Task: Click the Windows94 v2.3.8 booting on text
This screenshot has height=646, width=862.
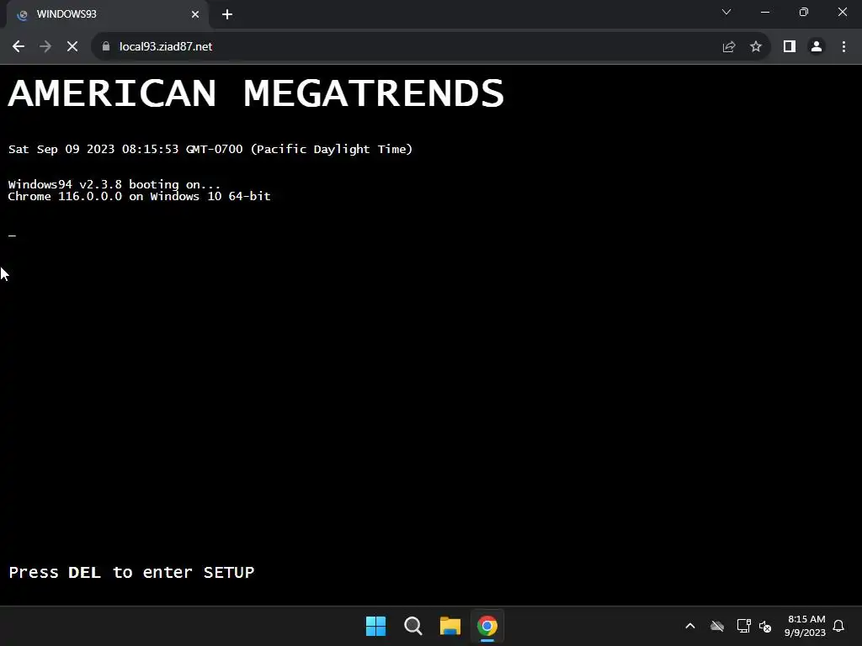Action: coord(114,184)
